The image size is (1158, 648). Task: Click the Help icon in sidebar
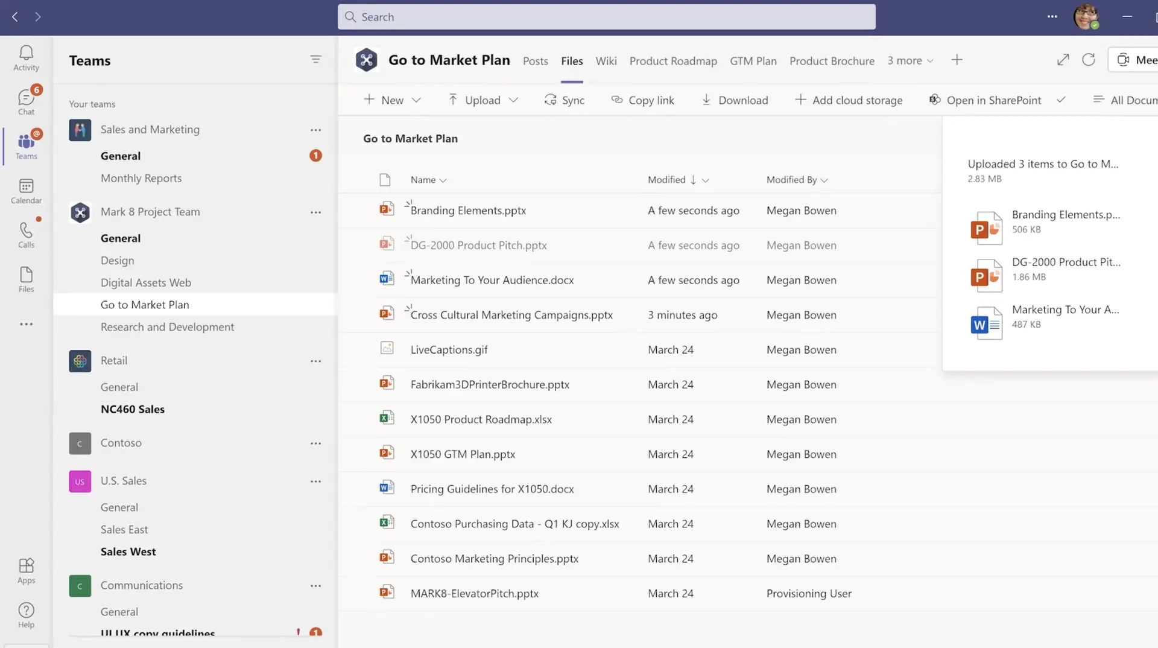26,615
